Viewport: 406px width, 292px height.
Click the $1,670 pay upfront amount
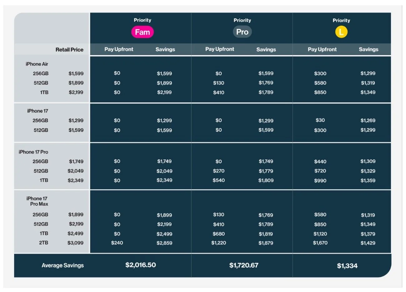[x=320, y=243]
